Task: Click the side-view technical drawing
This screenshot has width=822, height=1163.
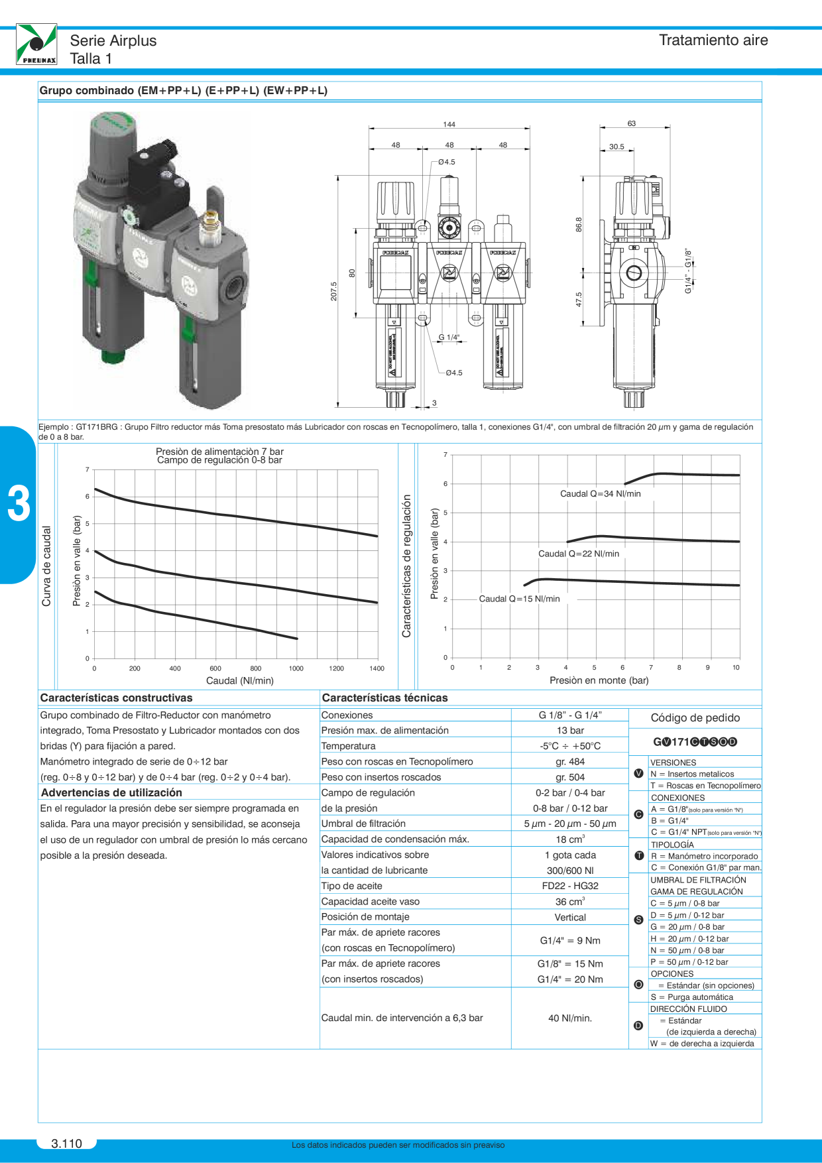Action: tap(635, 265)
